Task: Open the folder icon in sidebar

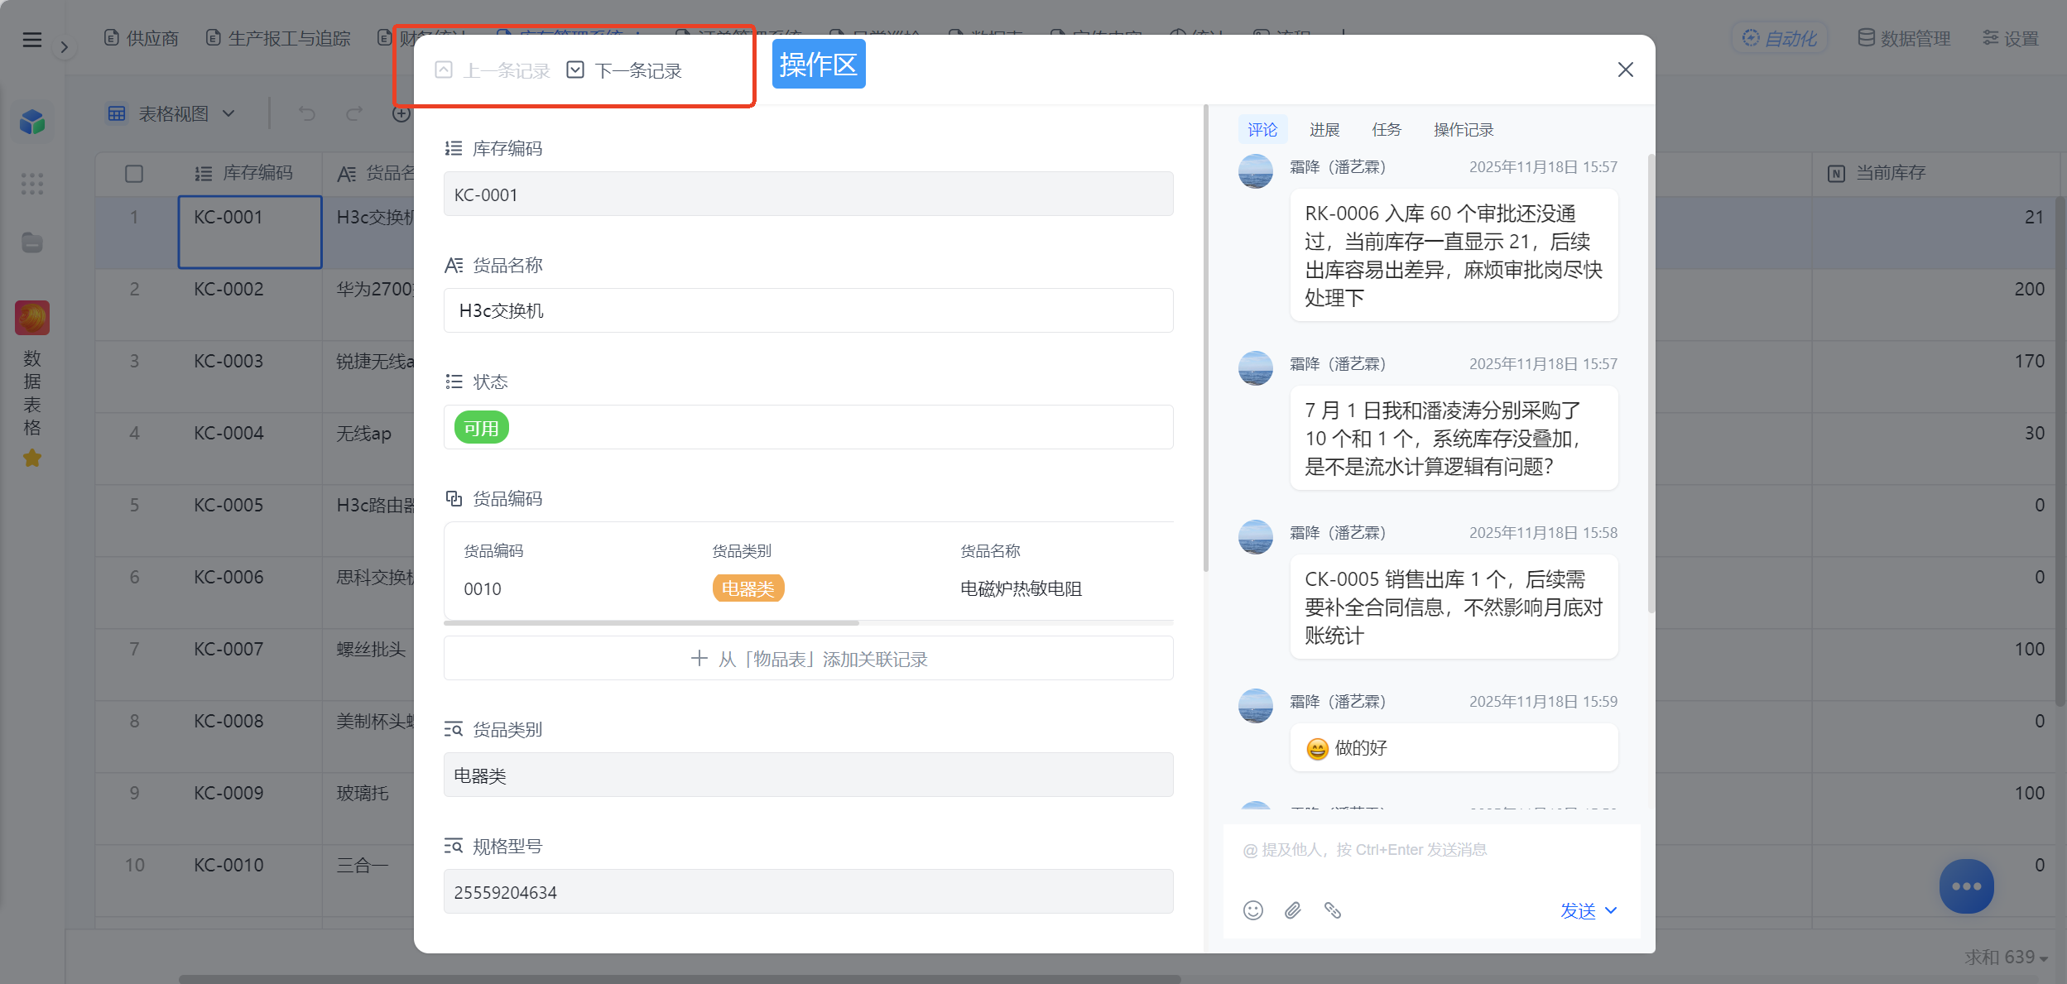Action: [32, 242]
